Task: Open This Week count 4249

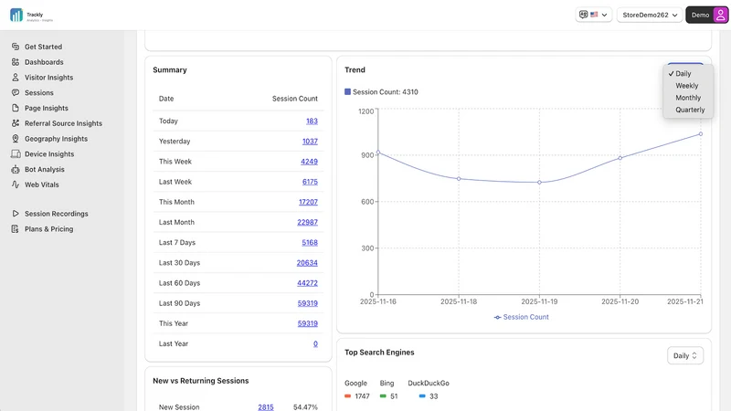Action: (x=309, y=162)
